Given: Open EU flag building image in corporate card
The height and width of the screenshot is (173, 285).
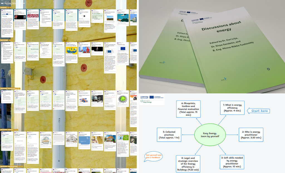Looking at the screenshot, I should click(110, 51).
